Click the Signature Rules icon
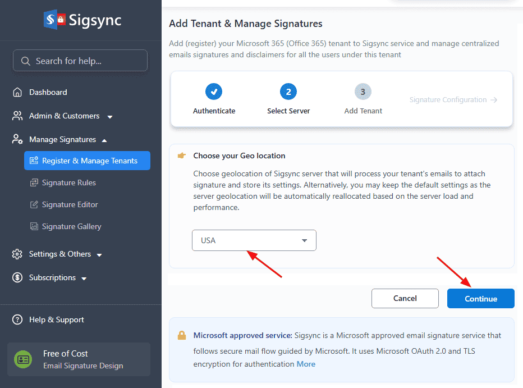This screenshot has width=523, height=388. click(x=34, y=182)
